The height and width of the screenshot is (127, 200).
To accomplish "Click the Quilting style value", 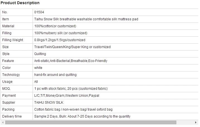I will [x=40, y=54].
